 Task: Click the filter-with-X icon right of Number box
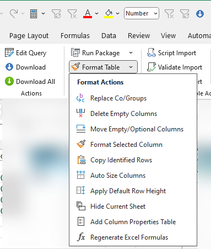[169, 14]
